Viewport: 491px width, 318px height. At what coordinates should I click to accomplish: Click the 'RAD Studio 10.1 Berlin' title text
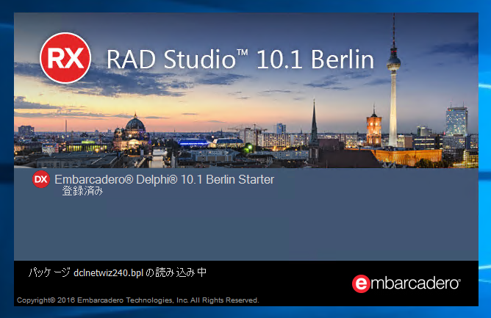coord(240,59)
